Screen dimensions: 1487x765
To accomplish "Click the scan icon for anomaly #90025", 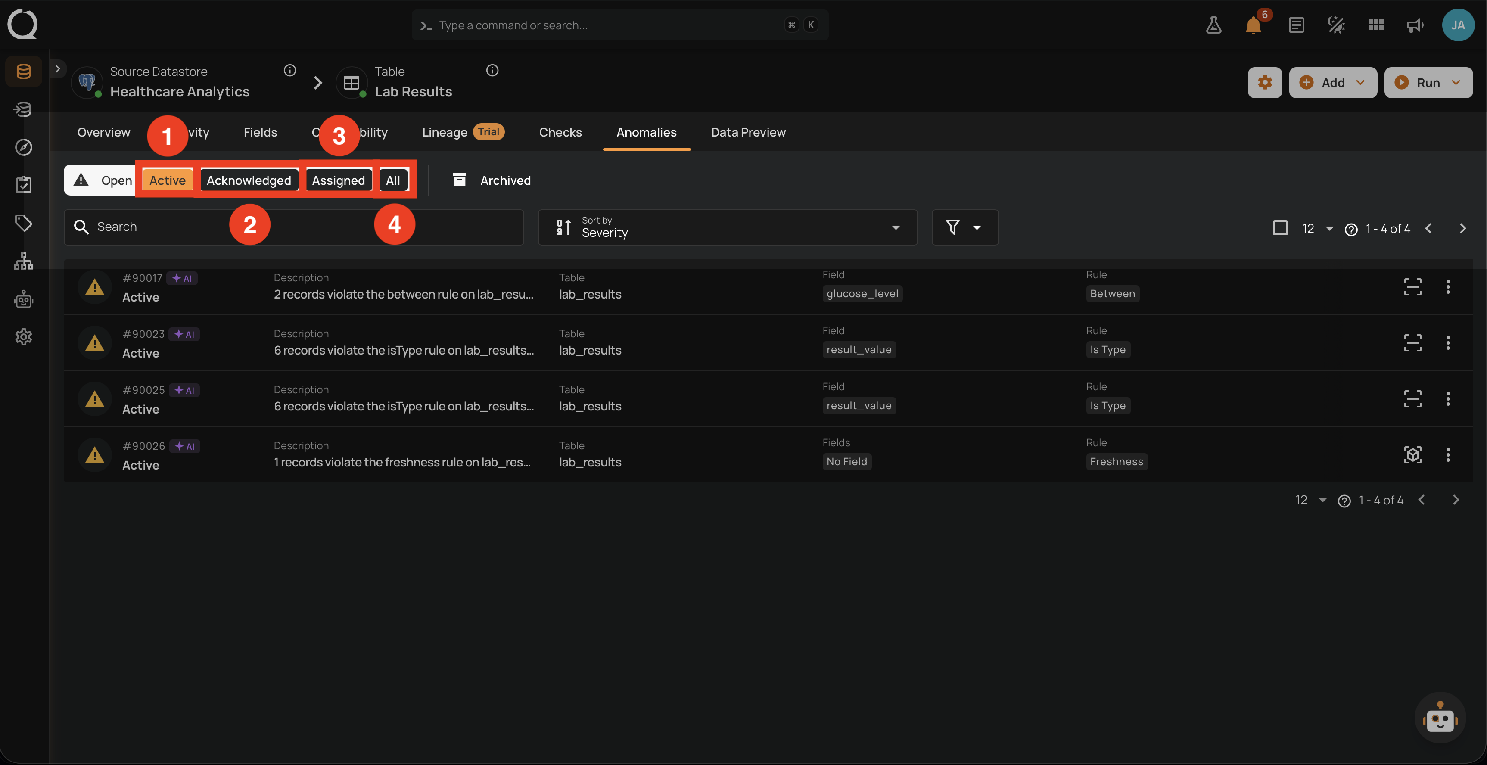I will pos(1412,399).
